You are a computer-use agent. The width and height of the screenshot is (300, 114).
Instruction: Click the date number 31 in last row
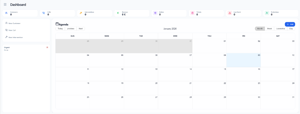(293, 97)
